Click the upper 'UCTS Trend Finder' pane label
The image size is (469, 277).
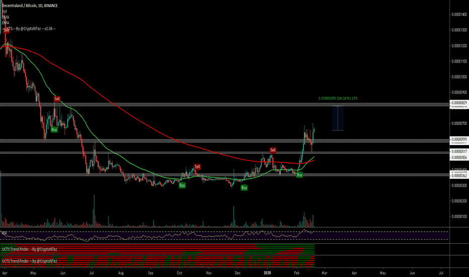29,249
